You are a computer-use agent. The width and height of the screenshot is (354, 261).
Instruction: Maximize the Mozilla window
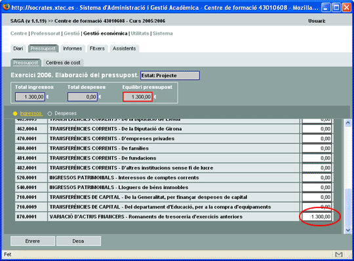336,7
